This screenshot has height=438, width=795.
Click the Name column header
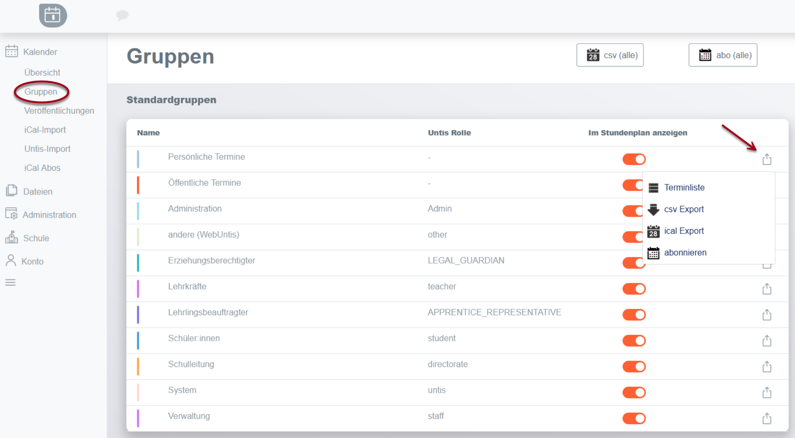tap(148, 133)
